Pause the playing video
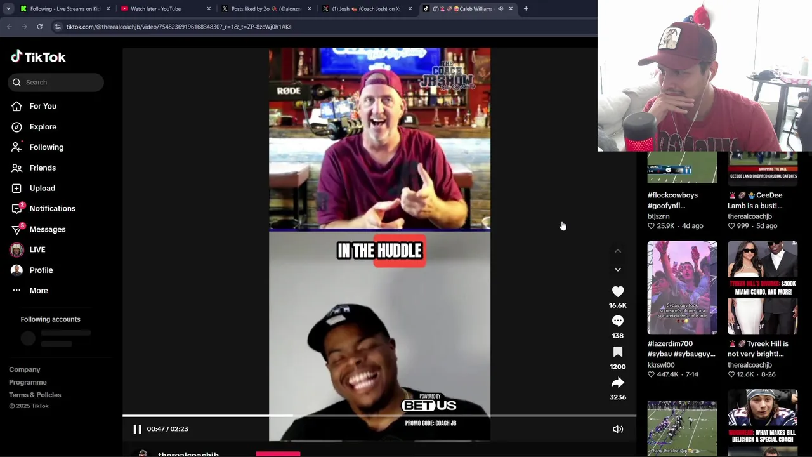Screen dimensions: 812x457 (137, 429)
